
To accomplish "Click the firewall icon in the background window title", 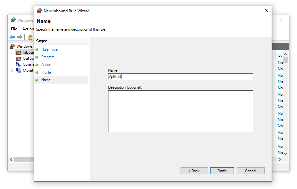I will (x=13, y=20).
